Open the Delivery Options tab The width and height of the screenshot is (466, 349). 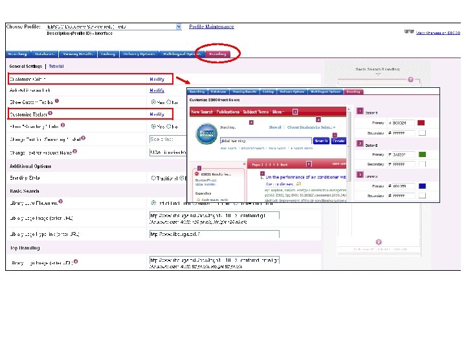(x=139, y=54)
